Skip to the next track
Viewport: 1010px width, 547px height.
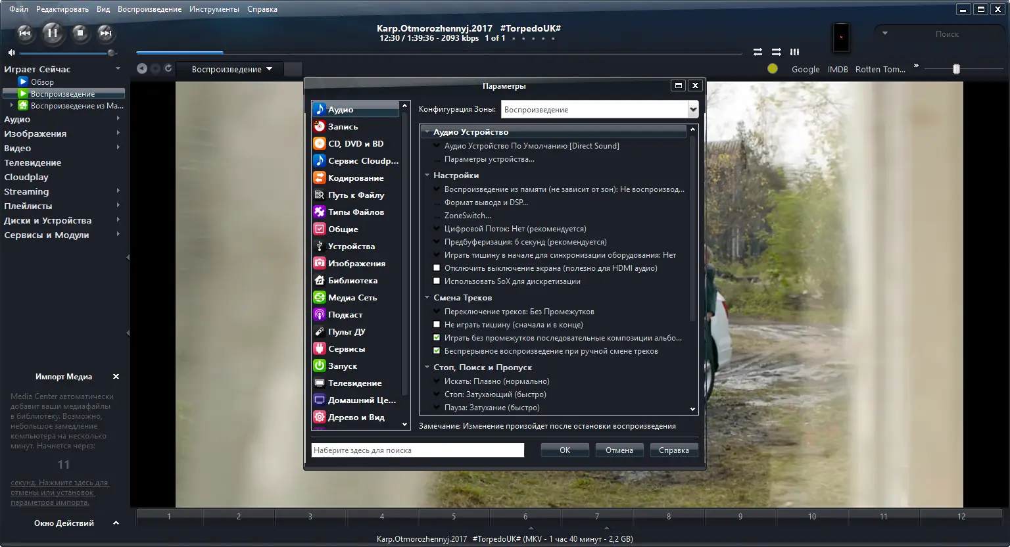click(105, 33)
